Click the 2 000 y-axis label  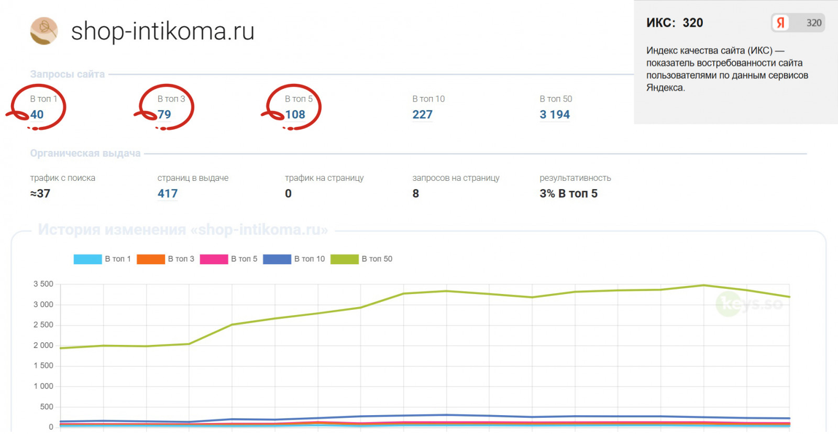click(x=43, y=345)
